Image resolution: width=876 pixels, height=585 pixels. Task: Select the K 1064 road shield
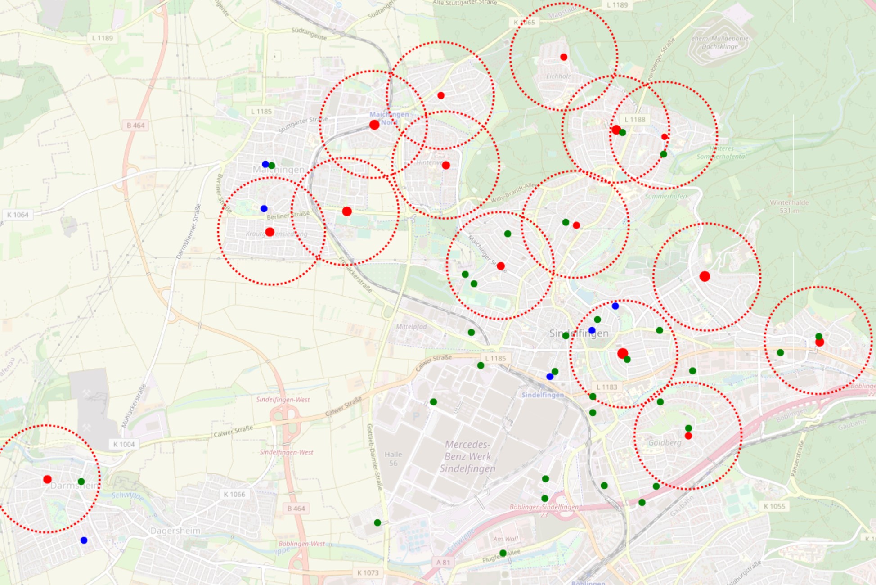pos(18,215)
